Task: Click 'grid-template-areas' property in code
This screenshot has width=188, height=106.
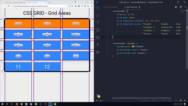Action: pos(128,24)
